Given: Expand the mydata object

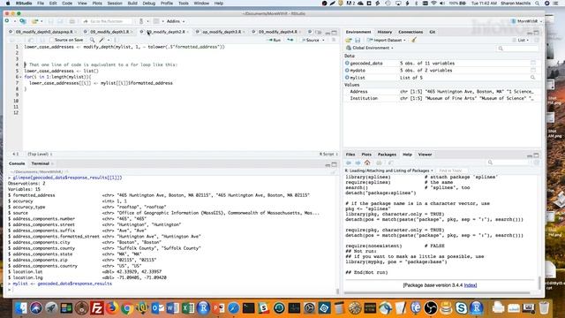Looking at the screenshot, I should click(x=347, y=71).
